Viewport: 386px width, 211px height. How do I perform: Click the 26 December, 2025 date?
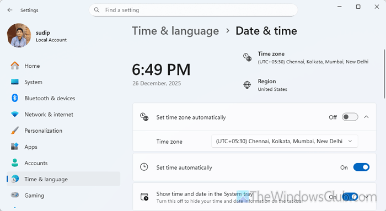(157, 83)
